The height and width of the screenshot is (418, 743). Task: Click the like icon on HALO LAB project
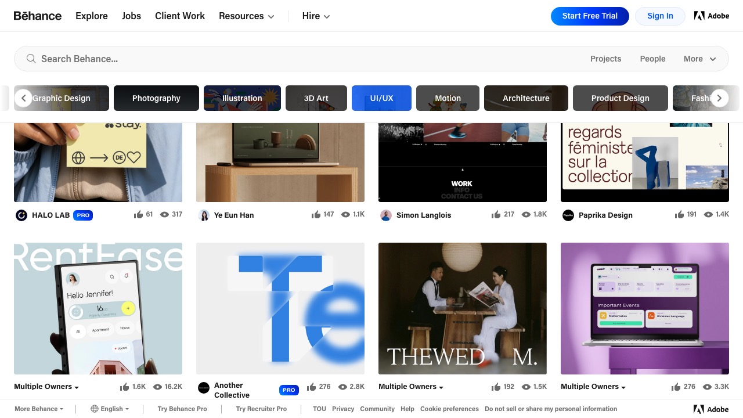pyautogui.click(x=138, y=214)
